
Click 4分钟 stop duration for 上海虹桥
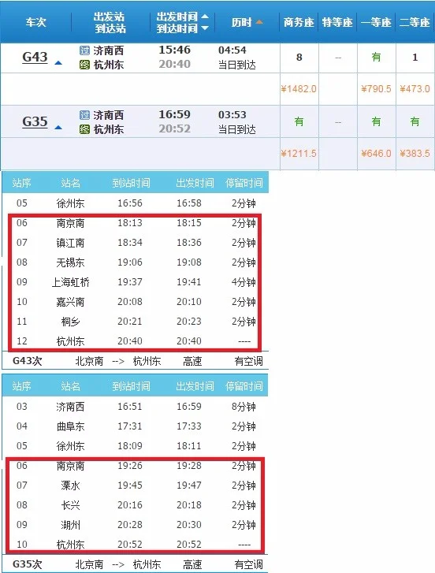pos(244,282)
